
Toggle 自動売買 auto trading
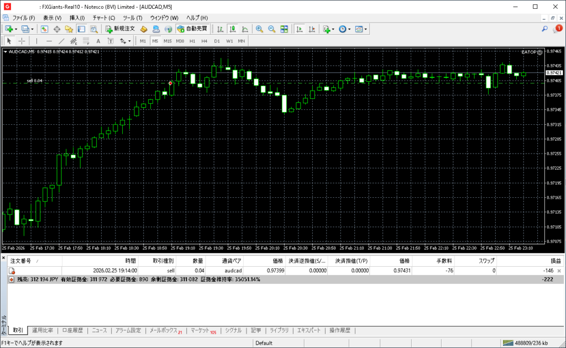[192, 29]
